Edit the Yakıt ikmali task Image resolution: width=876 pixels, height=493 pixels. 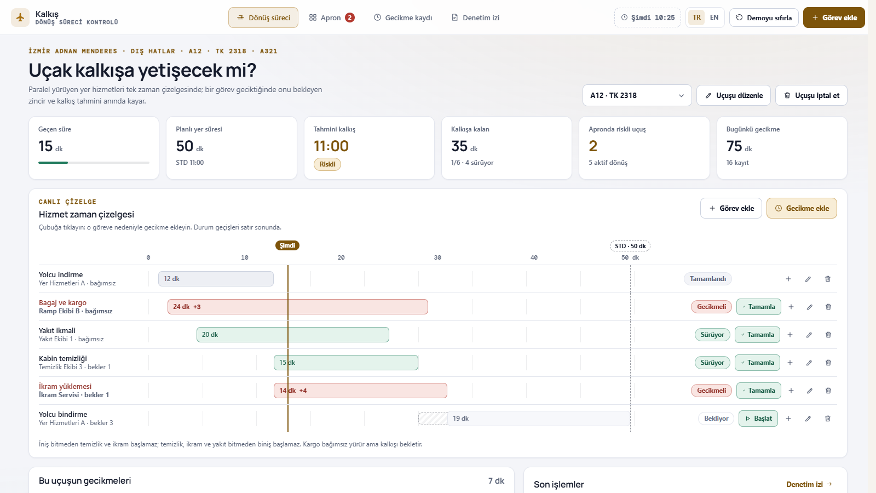[809, 335]
